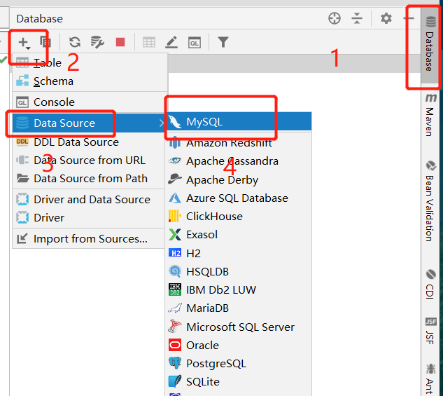The width and height of the screenshot is (443, 396).
Task: Click the Collapse All icon in header
Action: click(x=357, y=18)
